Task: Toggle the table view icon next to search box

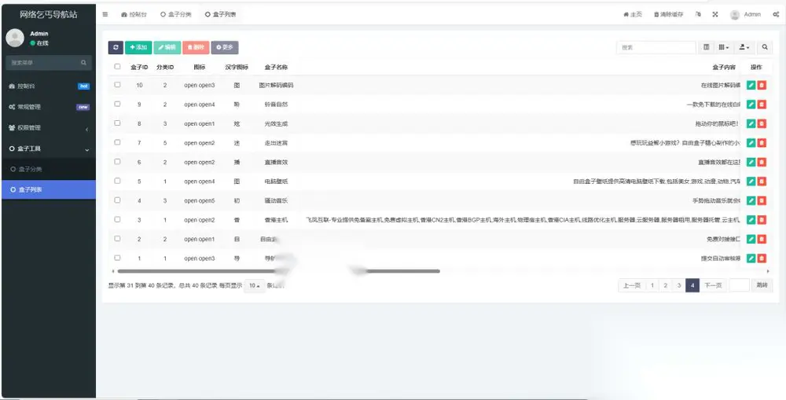Action: (707, 47)
